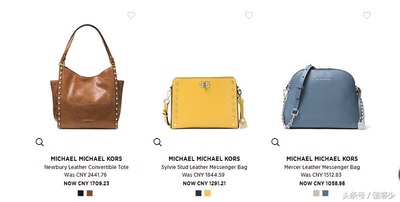Click brand name above Newbury tote title
This screenshot has height=202, width=400.
click(86, 159)
